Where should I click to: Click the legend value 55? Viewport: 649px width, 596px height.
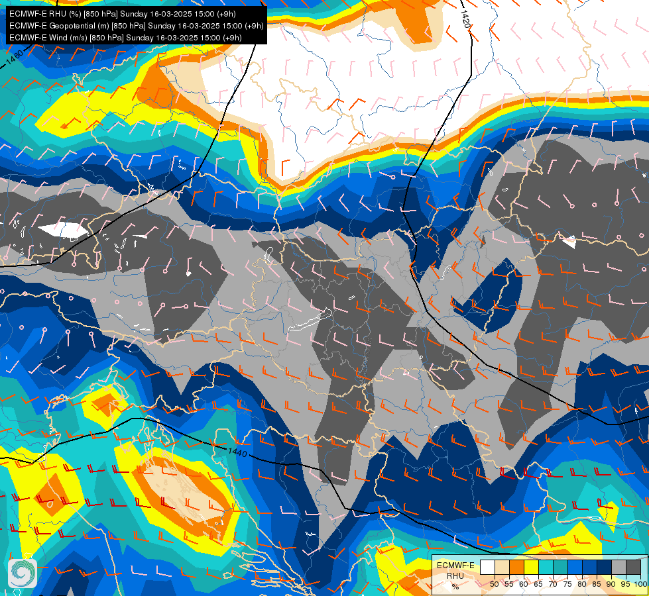tap(509, 584)
